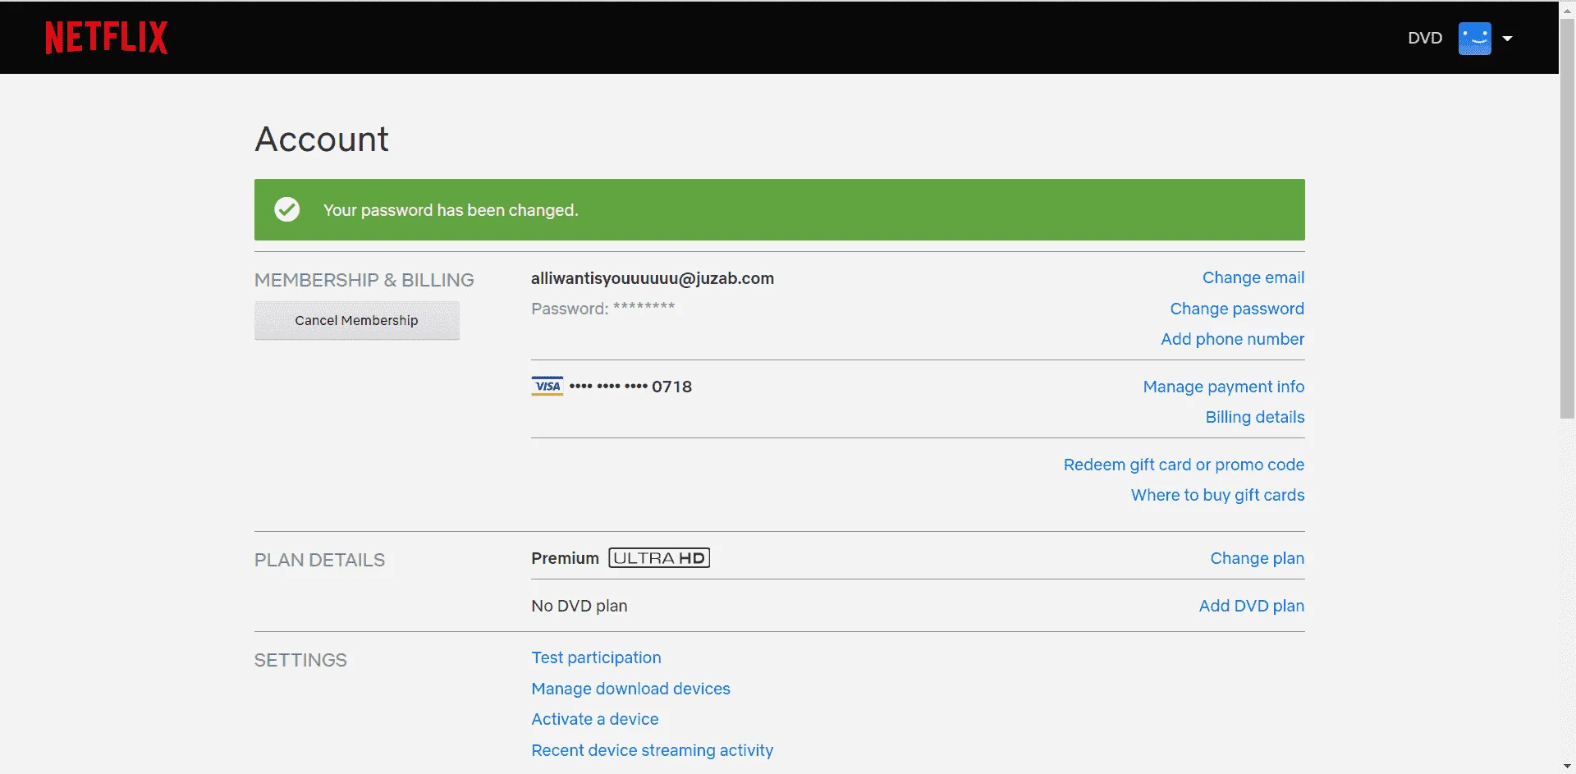This screenshot has height=774, width=1576.
Task: Open the Change password link
Action: [1237, 309]
